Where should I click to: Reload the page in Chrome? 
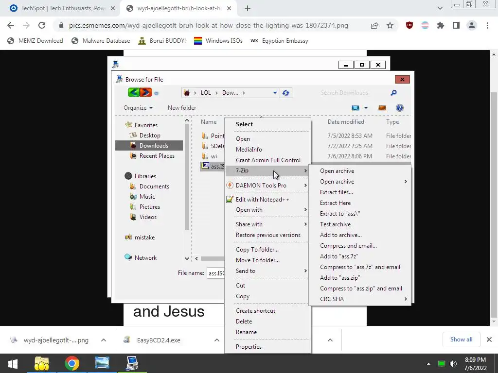pyautogui.click(x=42, y=25)
